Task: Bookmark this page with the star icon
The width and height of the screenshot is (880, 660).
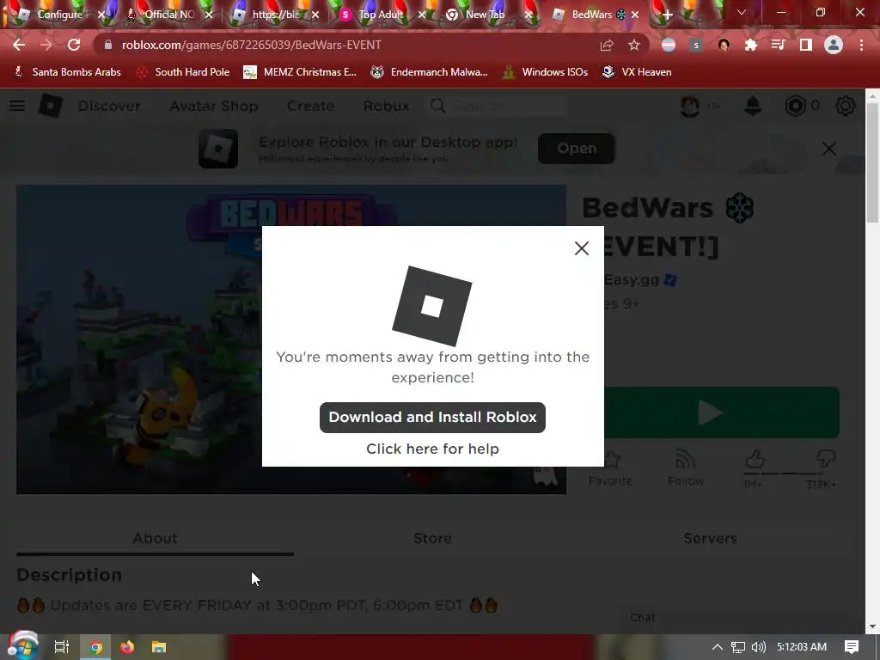Action: coord(633,45)
